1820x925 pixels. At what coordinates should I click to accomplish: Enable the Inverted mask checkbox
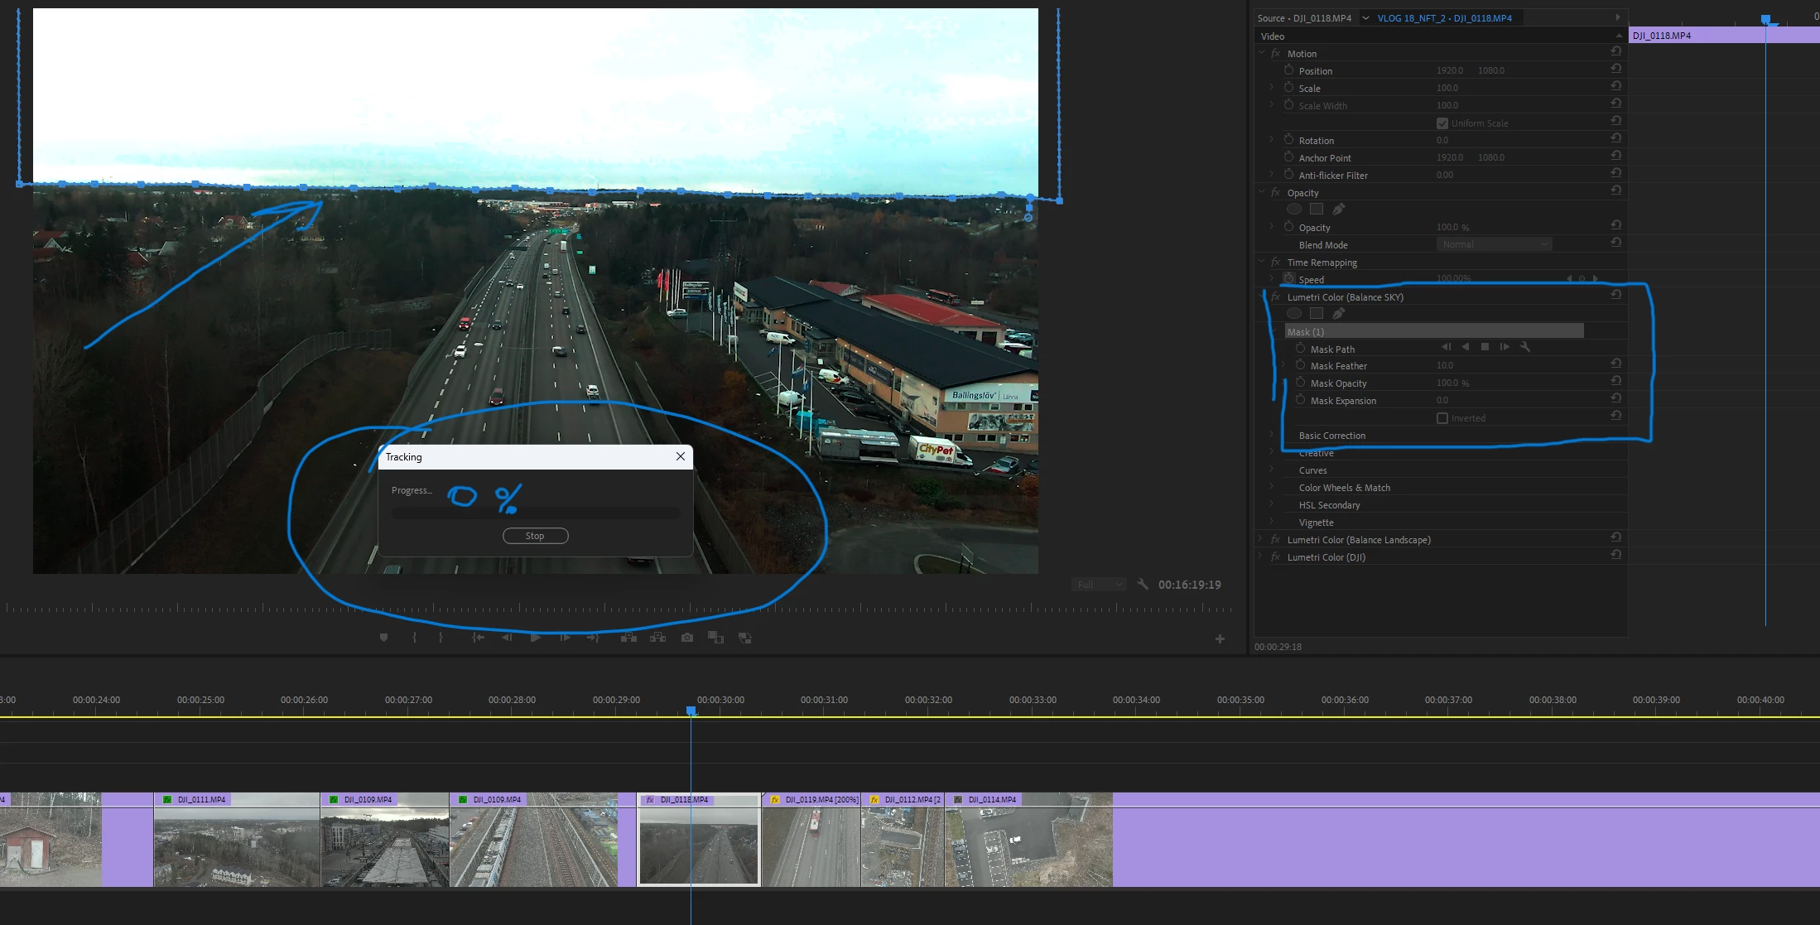tap(1442, 418)
